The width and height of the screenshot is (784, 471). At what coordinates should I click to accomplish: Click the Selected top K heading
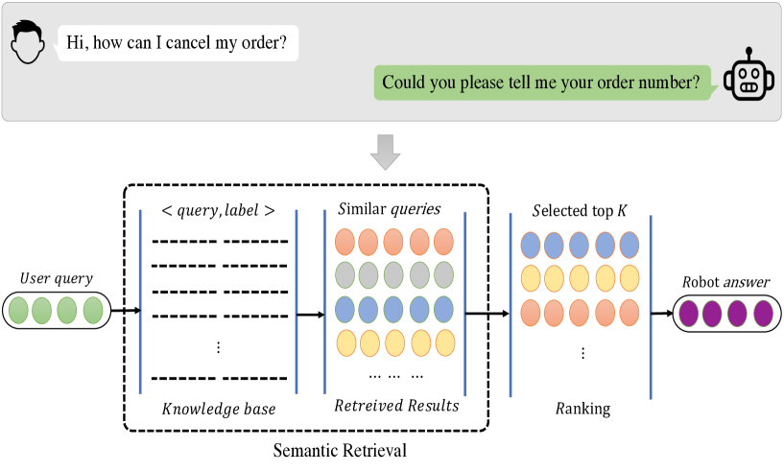[579, 210]
